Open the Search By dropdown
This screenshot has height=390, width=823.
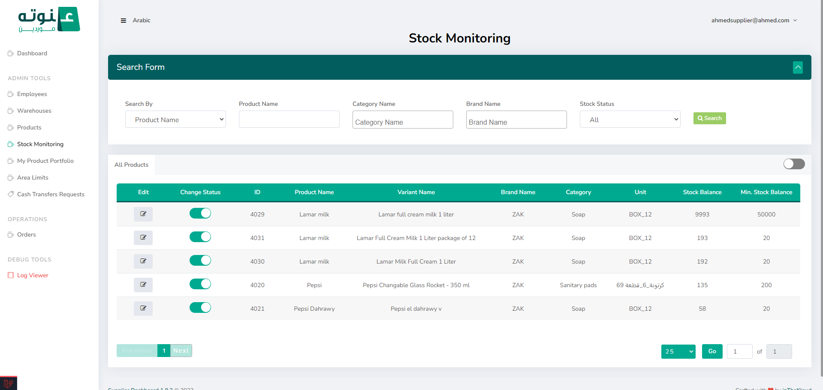tap(175, 120)
